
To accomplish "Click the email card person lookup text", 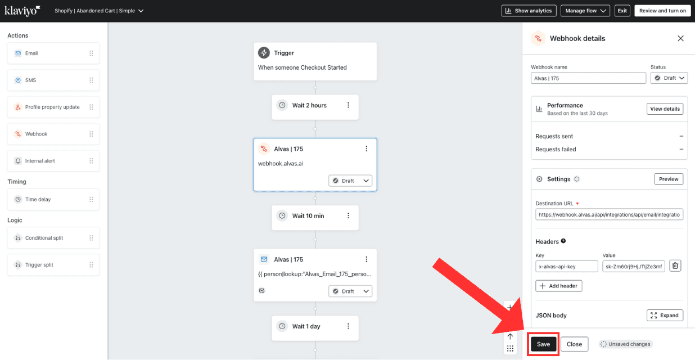I will (x=315, y=274).
